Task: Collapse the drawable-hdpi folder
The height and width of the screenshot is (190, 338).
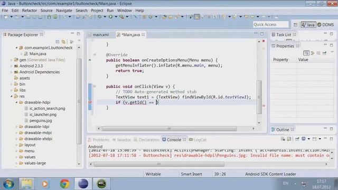Action: point(16,102)
